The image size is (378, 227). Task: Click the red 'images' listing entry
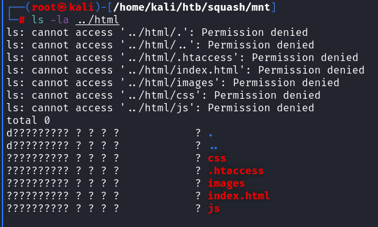(x=226, y=183)
